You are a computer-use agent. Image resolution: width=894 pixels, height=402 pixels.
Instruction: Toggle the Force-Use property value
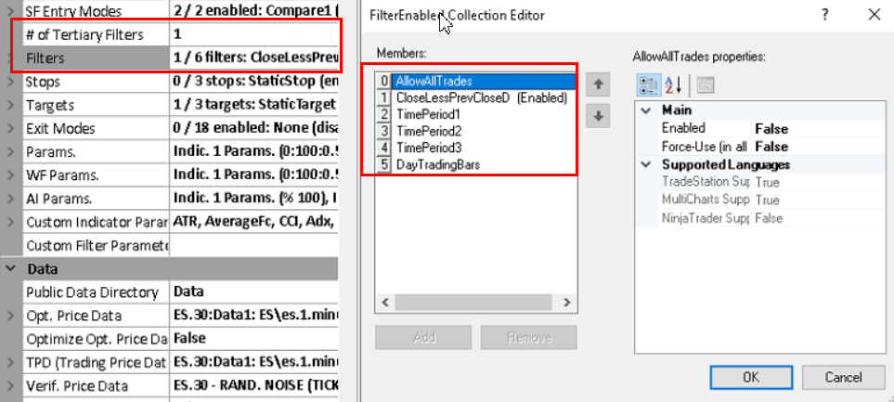771,147
